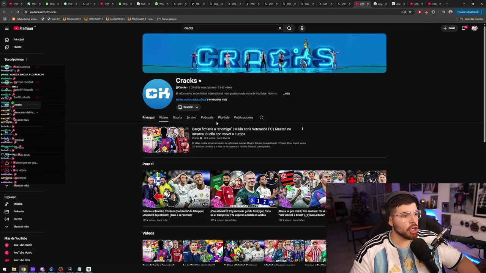Reload the page in Chrome

[x=17, y=12]
